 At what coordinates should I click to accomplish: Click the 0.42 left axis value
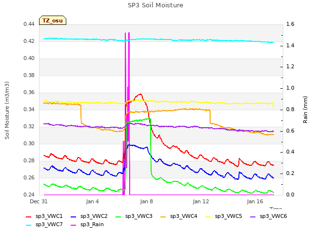pos(29,41)
